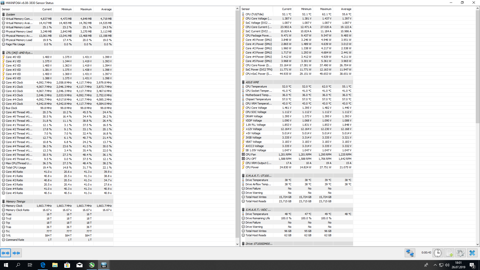
Task: Open the volume control in system tray
Action: coord(447,265)
